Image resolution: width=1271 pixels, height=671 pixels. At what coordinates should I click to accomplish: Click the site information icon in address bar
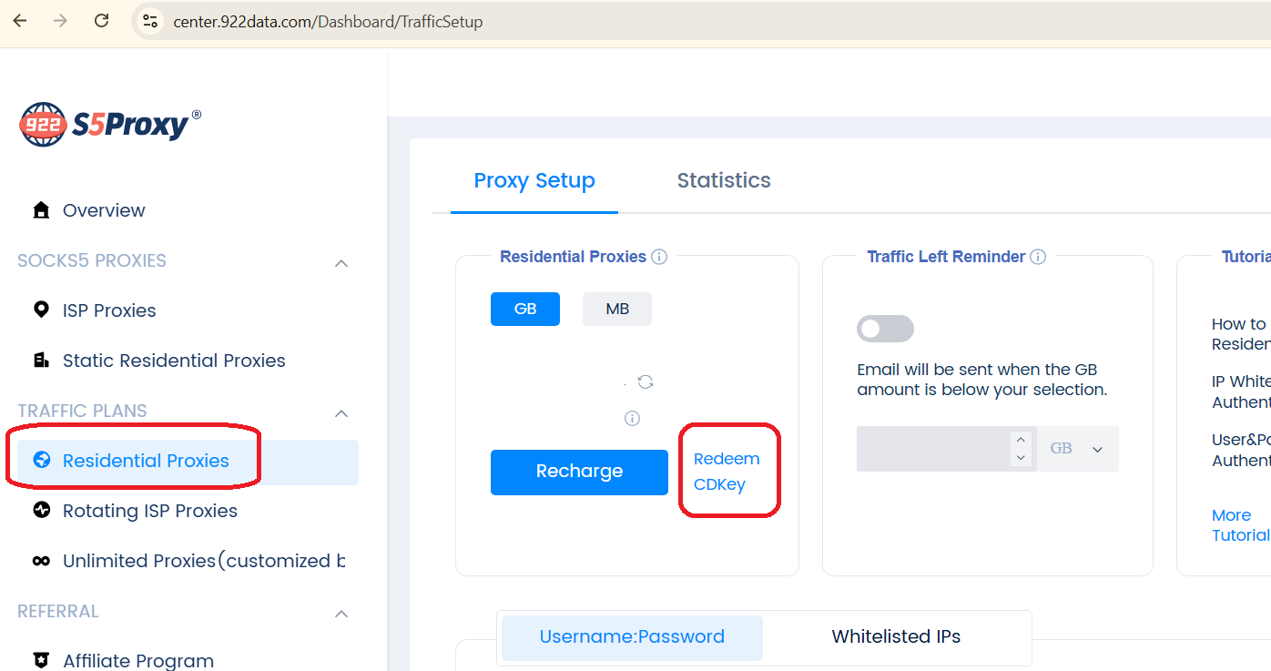coord(151,21)
